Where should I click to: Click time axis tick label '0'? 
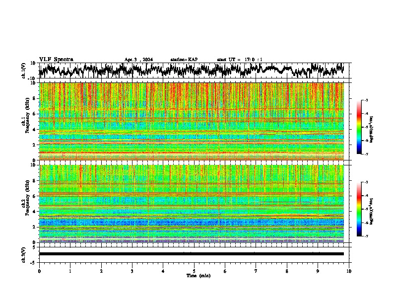click(x=39, y=271)
